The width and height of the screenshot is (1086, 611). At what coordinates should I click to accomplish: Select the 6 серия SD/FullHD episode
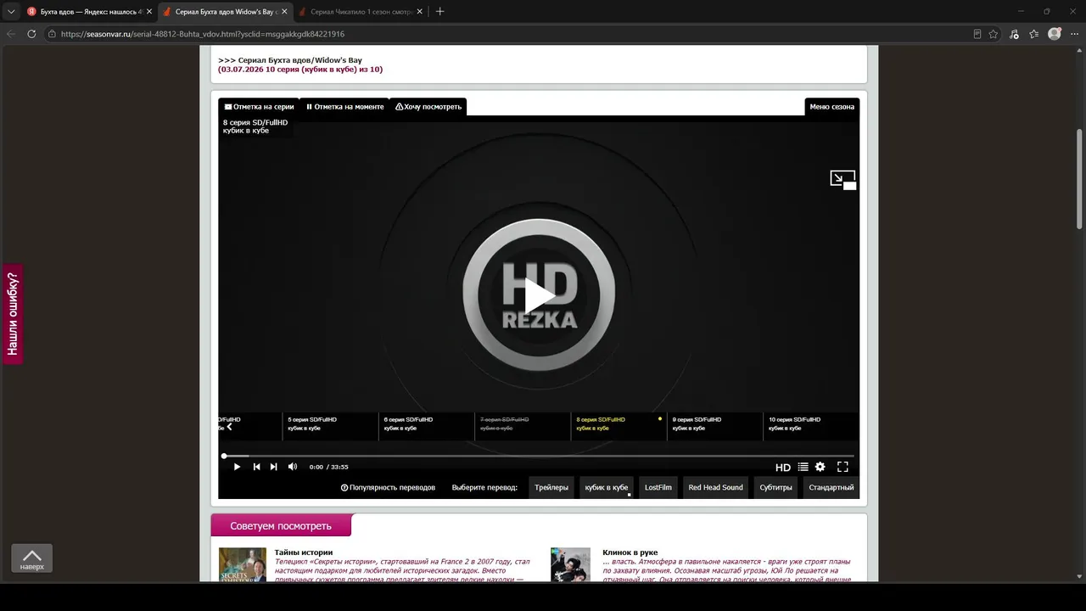coord(426,426)
